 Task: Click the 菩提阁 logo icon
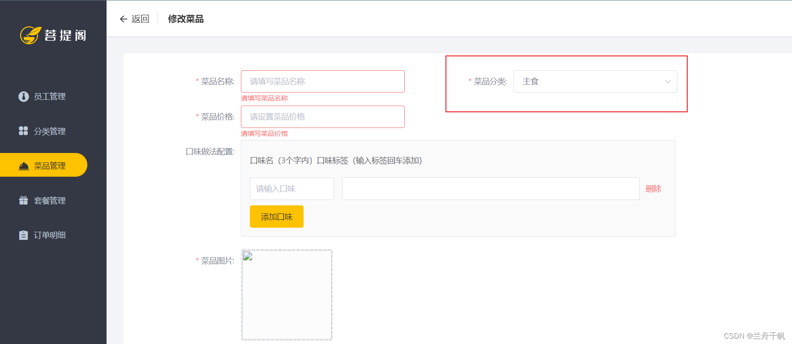30,35
